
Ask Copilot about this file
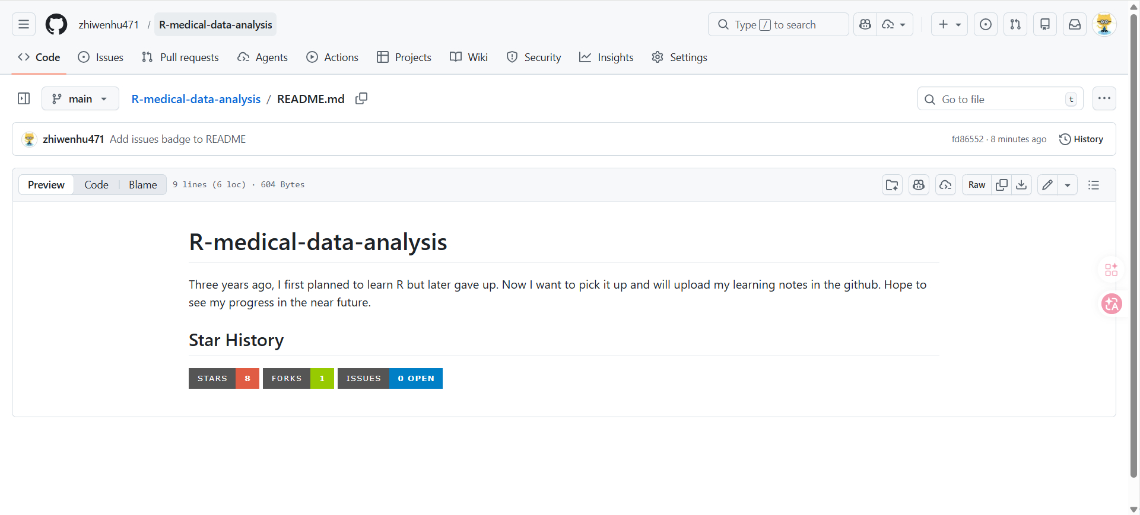919,185
